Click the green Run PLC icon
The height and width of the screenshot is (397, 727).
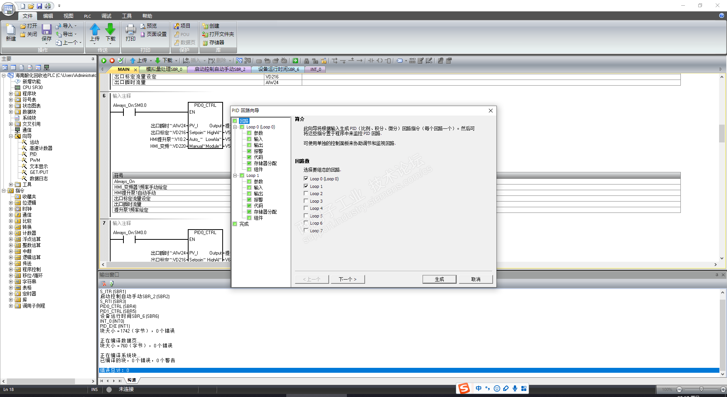(104, 61)
